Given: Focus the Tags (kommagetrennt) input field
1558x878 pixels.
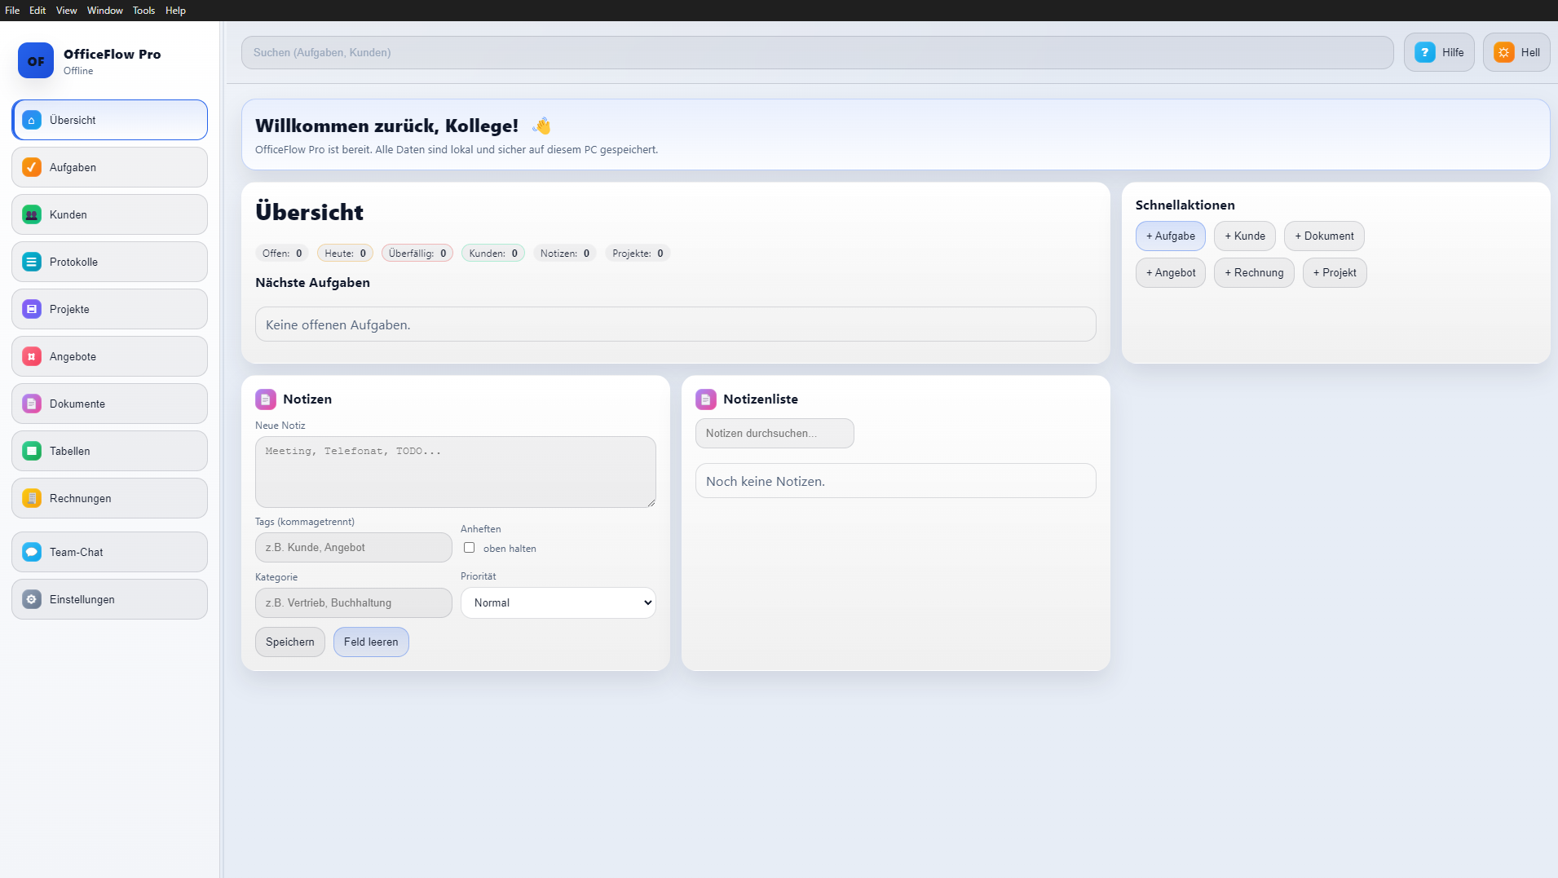Looking at the screenshot, I should (x=354, y=547).
